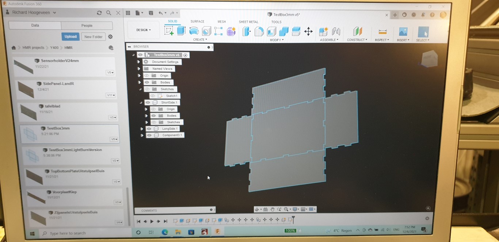The width and height of the screenshot is (499, 242).
Task: Select the Combine tool
Action: coord(284,31)
